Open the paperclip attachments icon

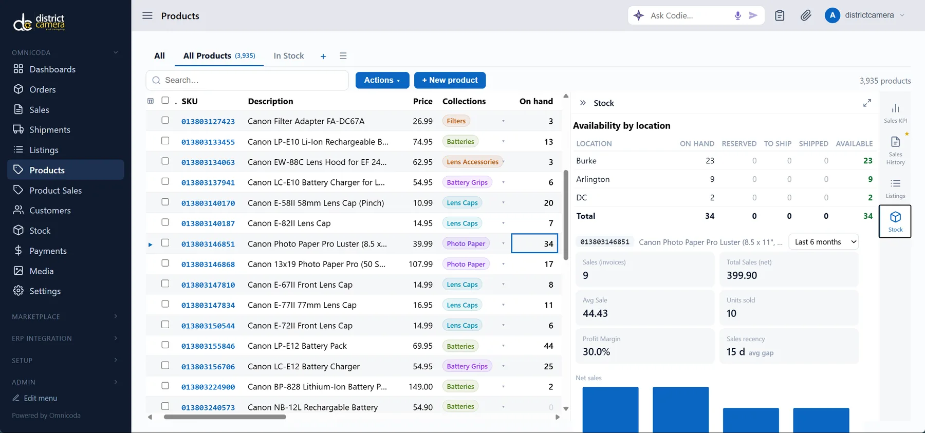[806, 15]
